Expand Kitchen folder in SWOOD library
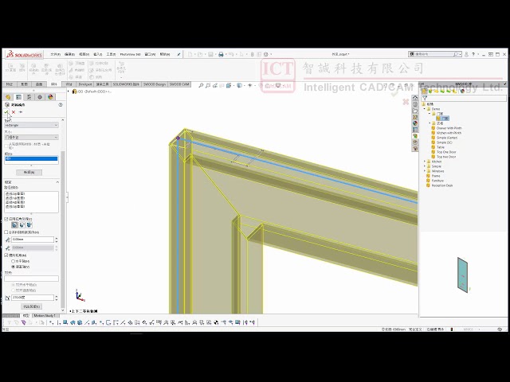This screenshot has width=510, height=382. [425, 162]
